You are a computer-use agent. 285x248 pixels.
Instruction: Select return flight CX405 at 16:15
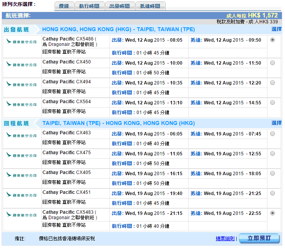272,173
